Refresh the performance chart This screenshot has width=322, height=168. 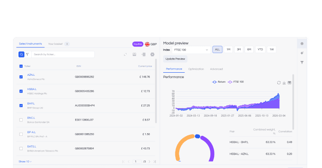click(278, 83)
